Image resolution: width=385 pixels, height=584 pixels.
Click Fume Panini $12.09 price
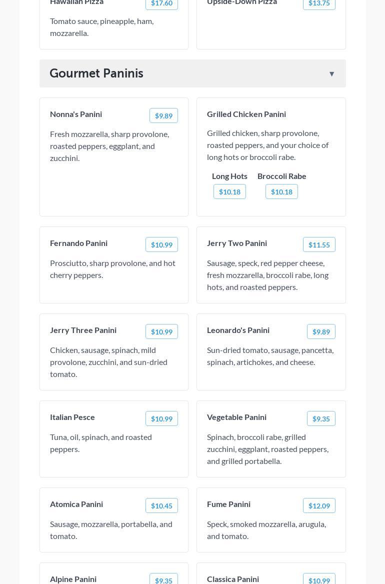click(319, 505)
